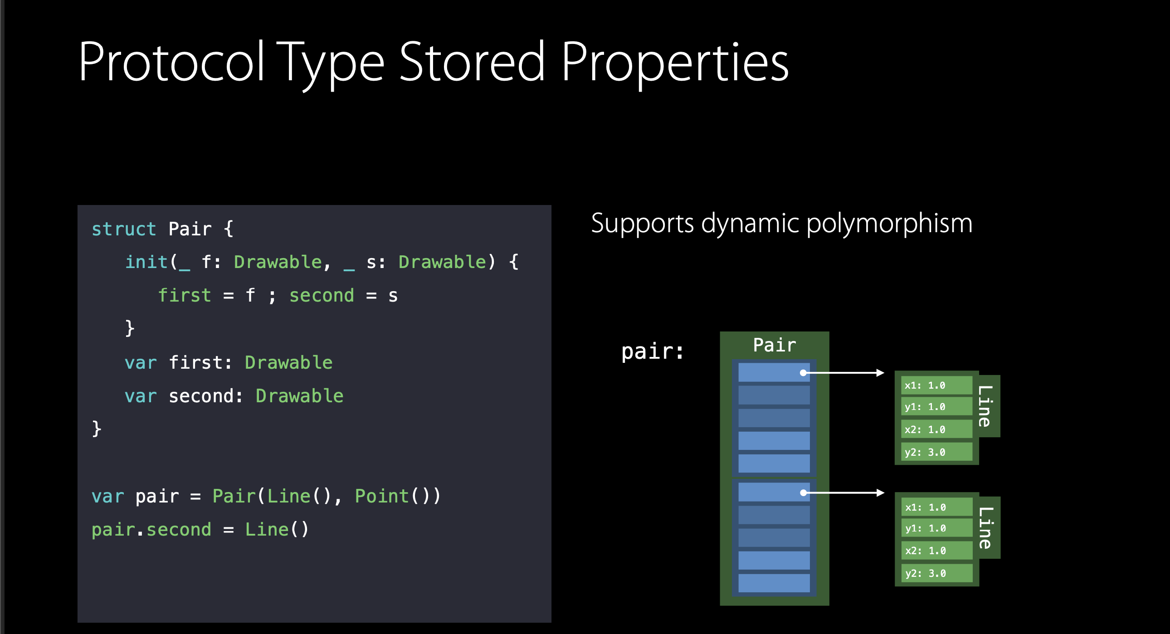Screen dimensions: 1170x634
Task: Click 'var first: Drawable' declaration line
Action: [x=228, y=362]
